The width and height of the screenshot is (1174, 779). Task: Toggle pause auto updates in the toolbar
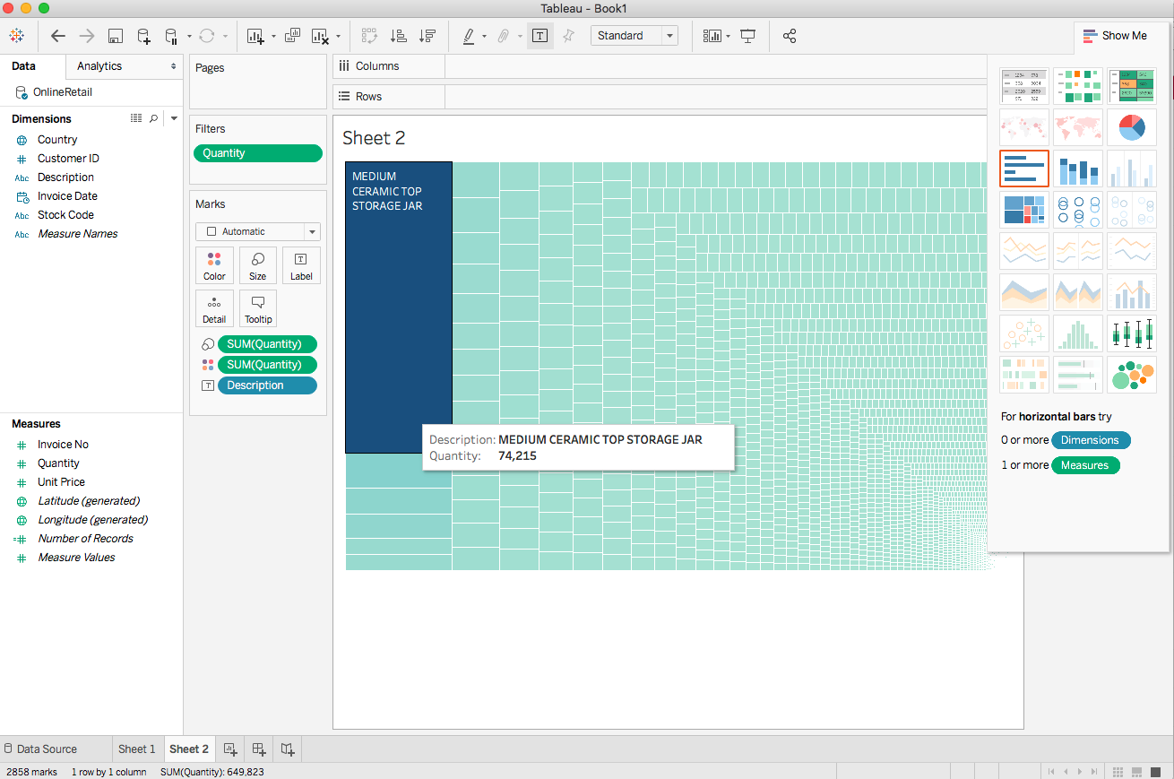(x=170, y=36)
